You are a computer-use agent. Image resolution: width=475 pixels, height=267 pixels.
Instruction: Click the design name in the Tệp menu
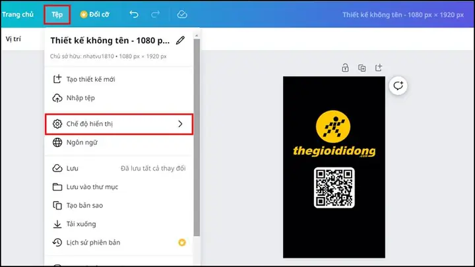pyautogui.click(x=110, y=41)
